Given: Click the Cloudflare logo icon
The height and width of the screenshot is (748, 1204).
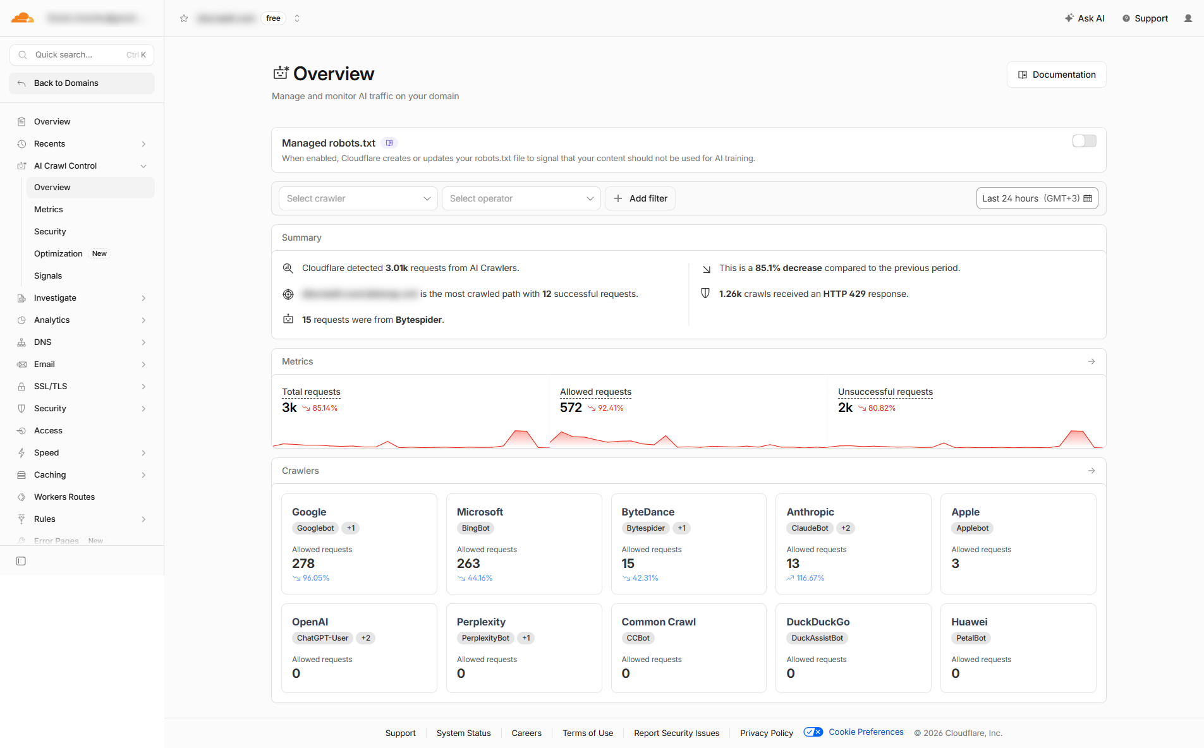Looking at the screenshot, I should point(23,18).
